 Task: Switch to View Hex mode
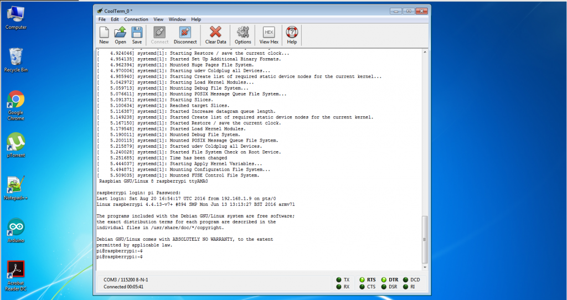pos(269,34)
